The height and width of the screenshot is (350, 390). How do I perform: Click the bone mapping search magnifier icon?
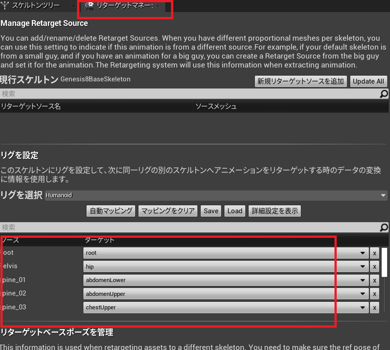pos(384,228)
